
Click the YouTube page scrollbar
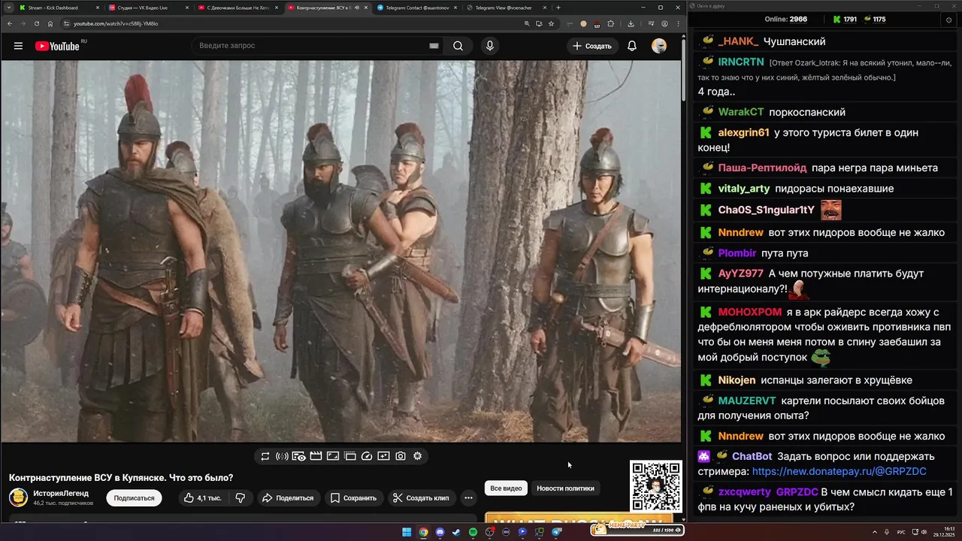click(x=683, y=71)
